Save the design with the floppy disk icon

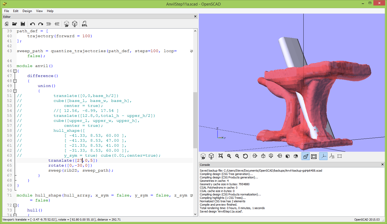tap(23, 24)
